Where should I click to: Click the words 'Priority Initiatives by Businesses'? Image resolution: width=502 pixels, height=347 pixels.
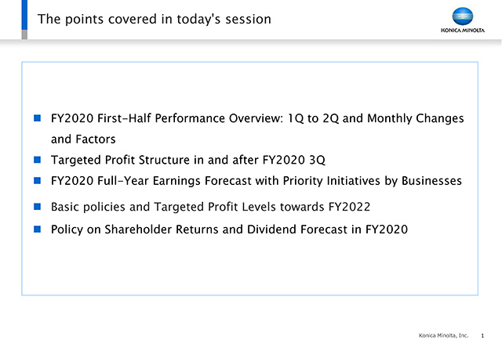coord(373,181)
